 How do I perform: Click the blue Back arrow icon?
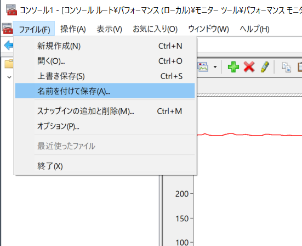coord(8,46)
